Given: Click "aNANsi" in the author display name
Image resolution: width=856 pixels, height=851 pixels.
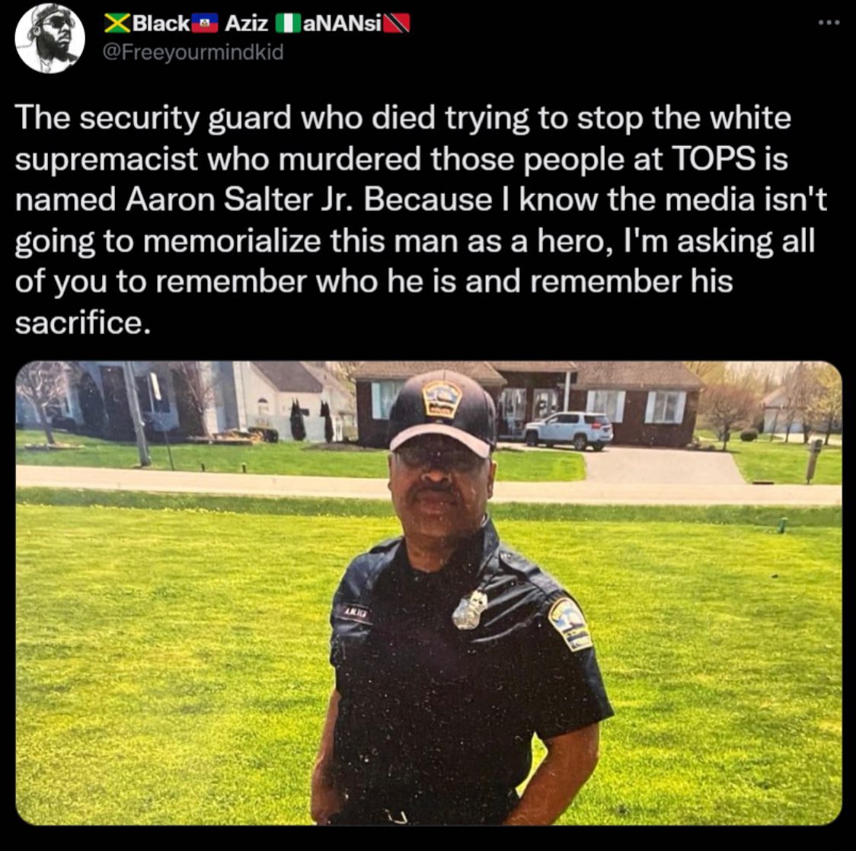Looking at the screenshot, I should click(342, 24).
